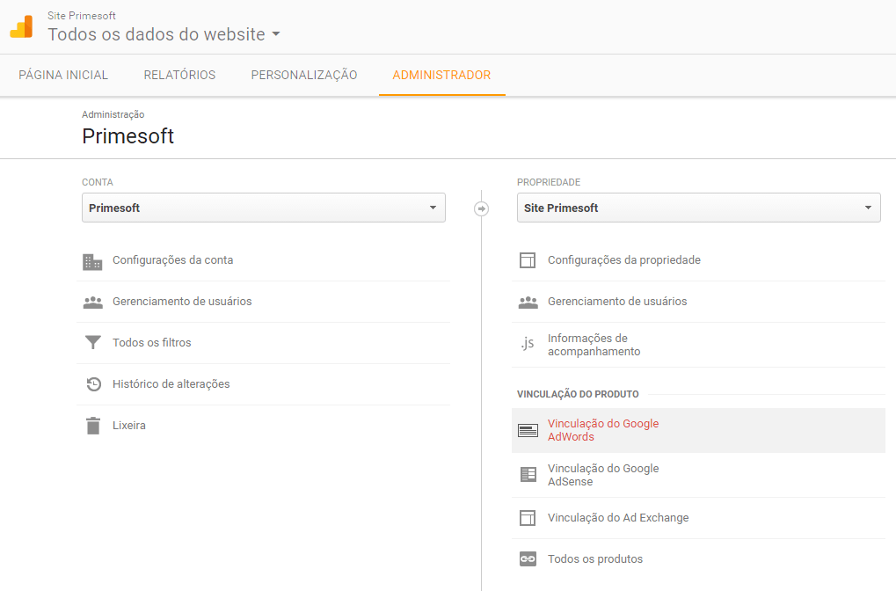Click the Vinculação do Ad Exchange icon

click(x=528, y=517)
